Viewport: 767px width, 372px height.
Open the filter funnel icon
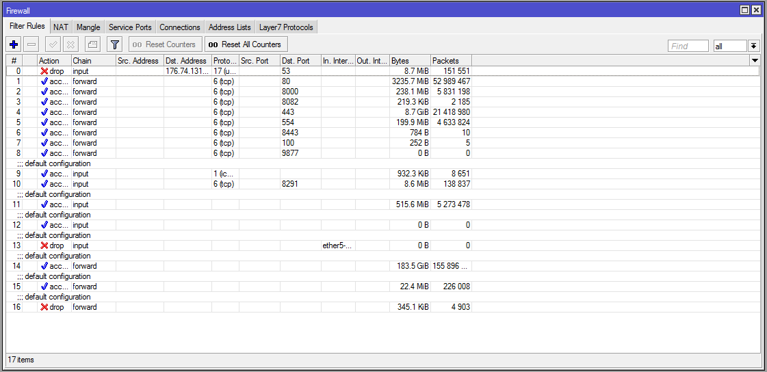point(114,44)
